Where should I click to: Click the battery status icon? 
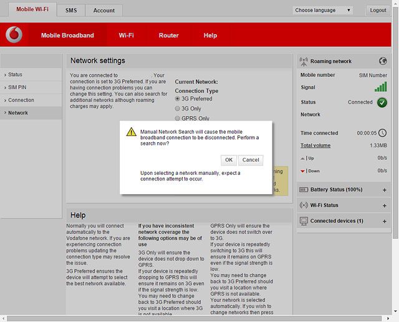tap(304, 189)
